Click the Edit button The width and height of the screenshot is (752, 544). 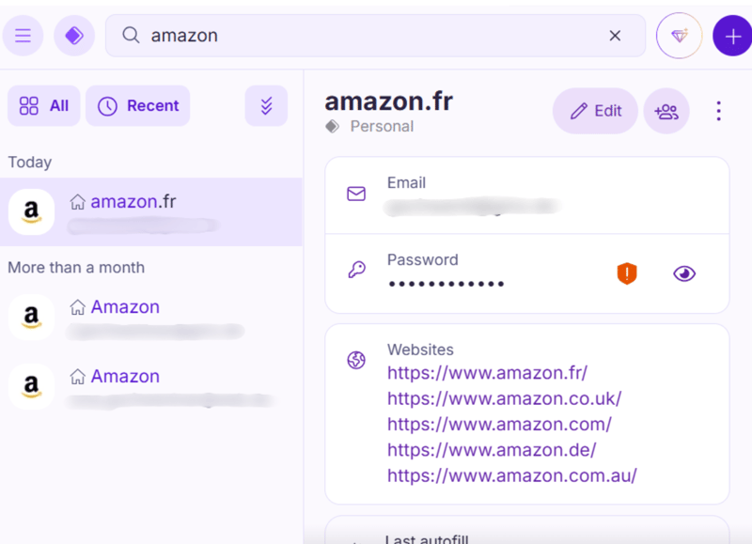595,111
